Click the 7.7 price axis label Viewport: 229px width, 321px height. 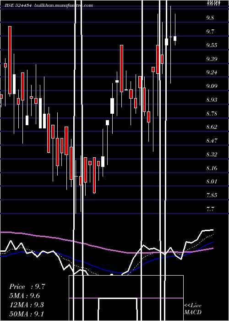point(210,209)
